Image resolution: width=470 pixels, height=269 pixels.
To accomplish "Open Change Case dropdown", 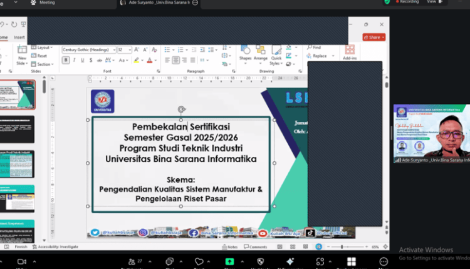I will point(123,60).
